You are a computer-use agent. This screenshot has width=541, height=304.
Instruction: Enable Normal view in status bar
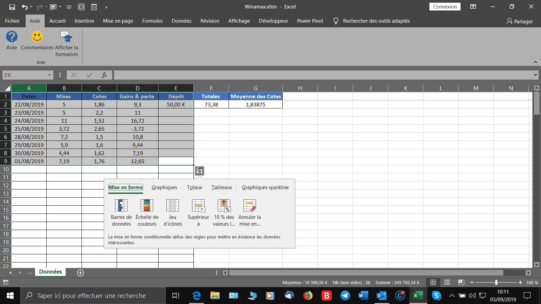pos(433,282)
